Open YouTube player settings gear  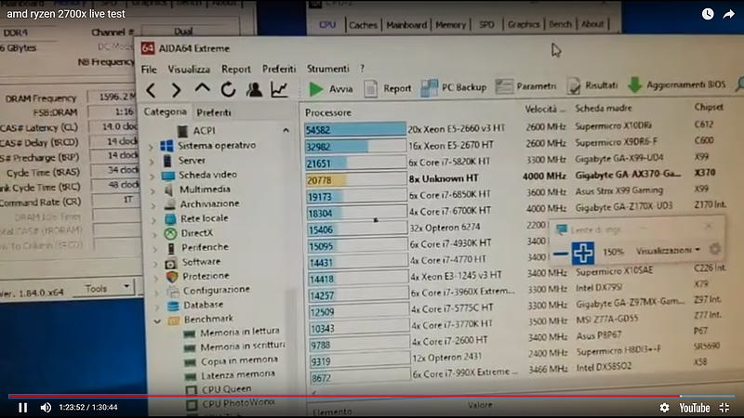(664, 408)
